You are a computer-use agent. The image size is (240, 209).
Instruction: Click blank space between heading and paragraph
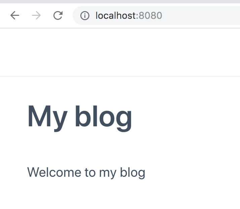point(86,149)
